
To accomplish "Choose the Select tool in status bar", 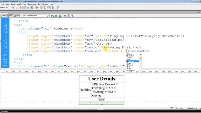I will 172,108.
